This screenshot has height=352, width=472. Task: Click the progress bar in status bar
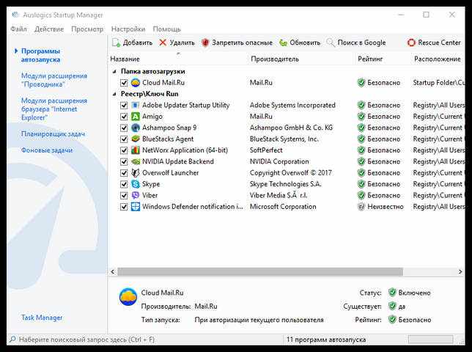(430, 340)
